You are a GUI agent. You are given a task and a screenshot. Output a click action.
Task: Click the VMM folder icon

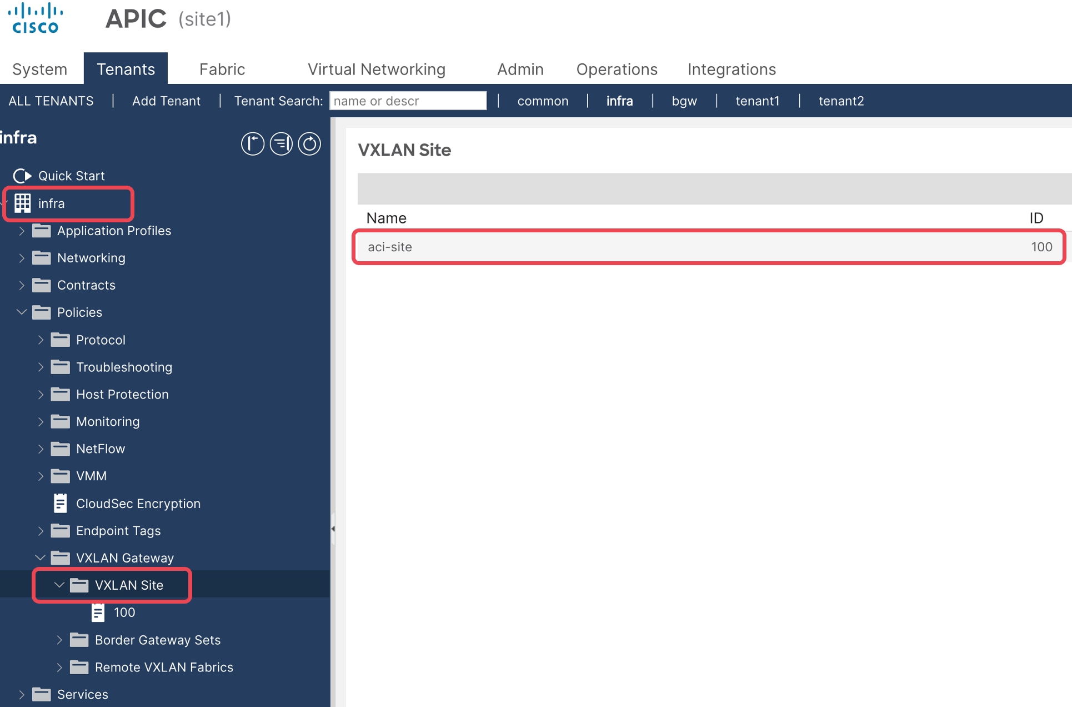pyautogui.click(x=61, y=476)
